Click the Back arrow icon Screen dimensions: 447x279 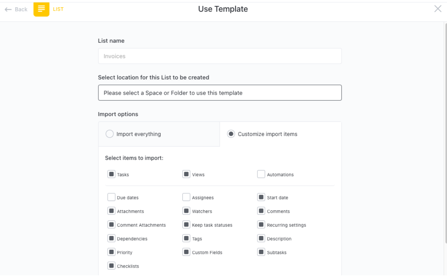(x=8, y=9)
